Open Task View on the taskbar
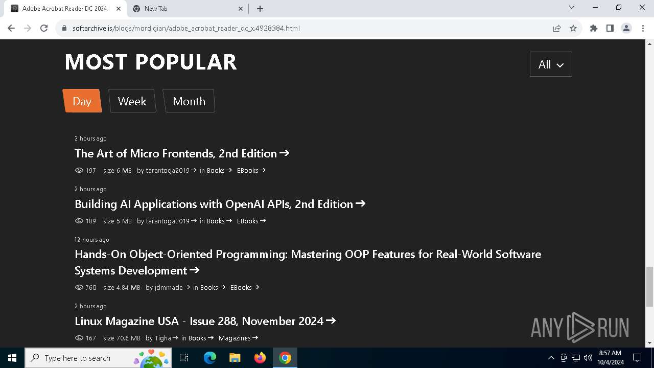This screenshot has height=368, width=654. tap(184, 358)
